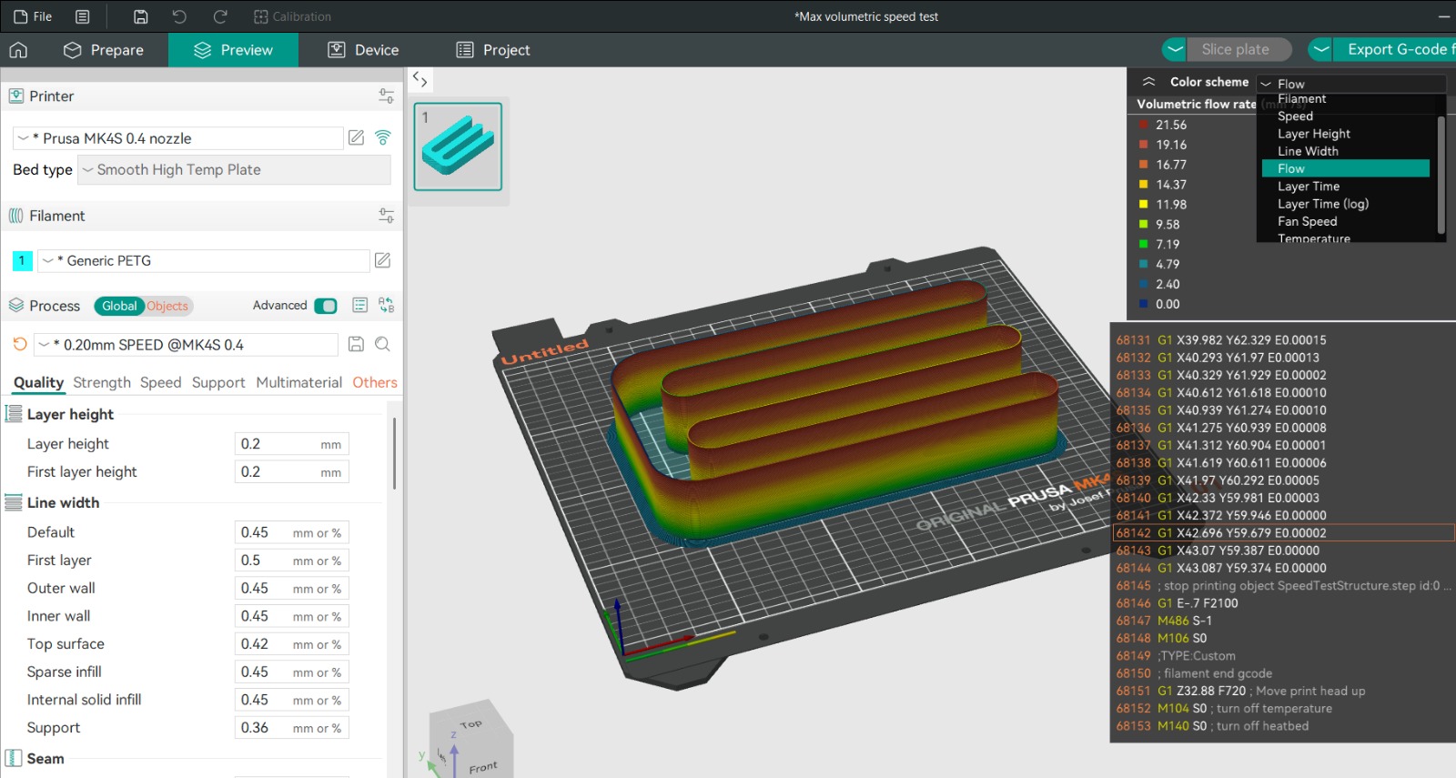This screenshot has width=1456, height=778.
Task: Search process settings
Action: 383,344
